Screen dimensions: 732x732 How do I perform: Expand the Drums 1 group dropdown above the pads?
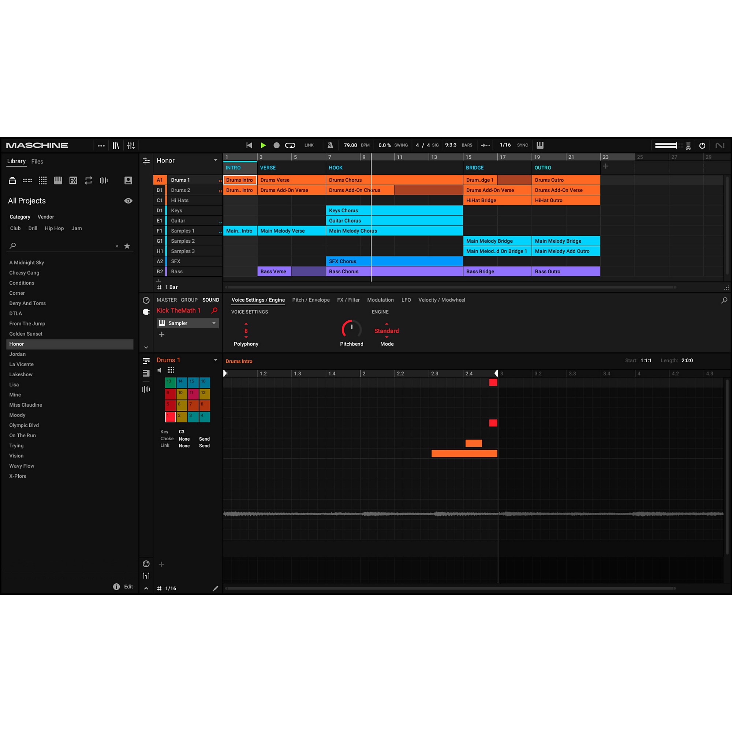[215, 360]
